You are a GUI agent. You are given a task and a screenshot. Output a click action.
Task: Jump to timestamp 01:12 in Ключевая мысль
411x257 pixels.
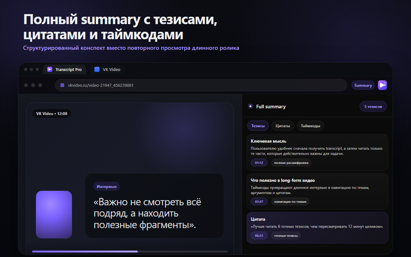[x=259, y=163]
